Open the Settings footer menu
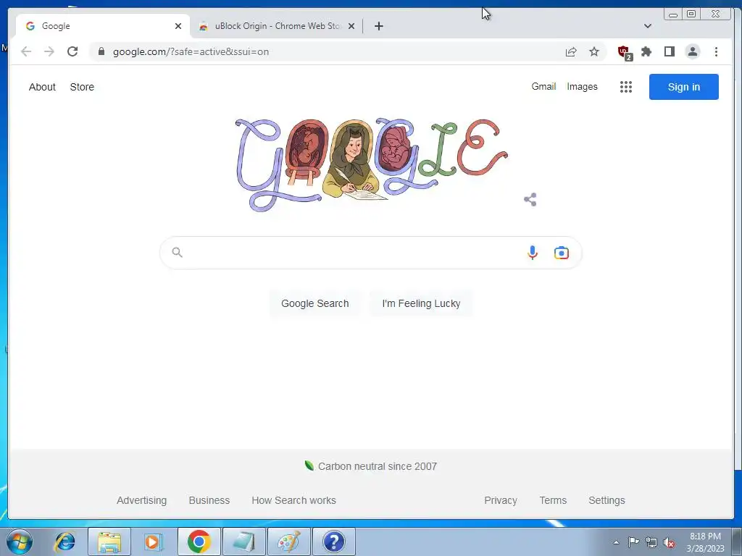 coord(606,500)
